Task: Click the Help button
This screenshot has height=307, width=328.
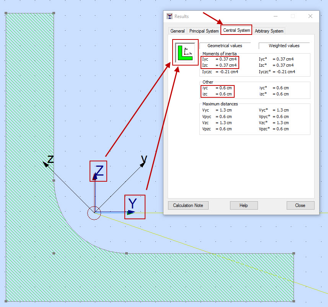Action: 243,205
